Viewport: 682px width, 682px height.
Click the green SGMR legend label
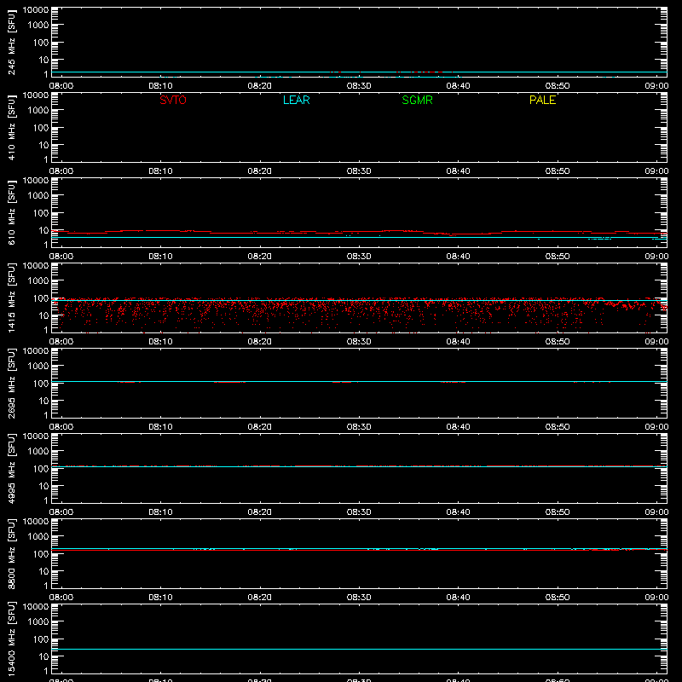pyautogui.click(x=417, y=100)
